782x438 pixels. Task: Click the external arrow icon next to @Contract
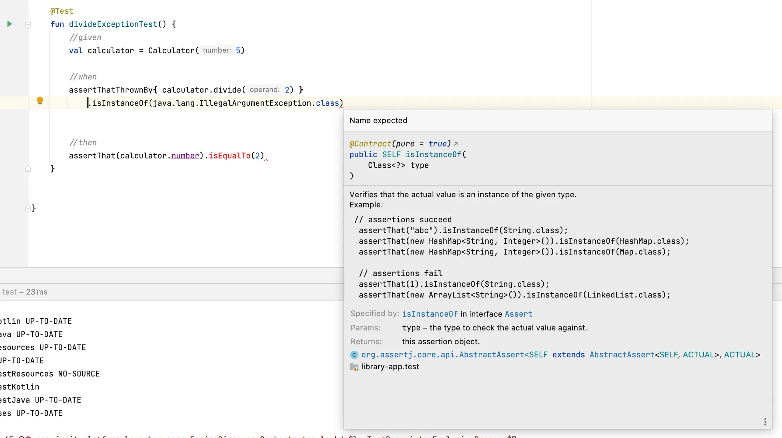(x=456, y=144)
